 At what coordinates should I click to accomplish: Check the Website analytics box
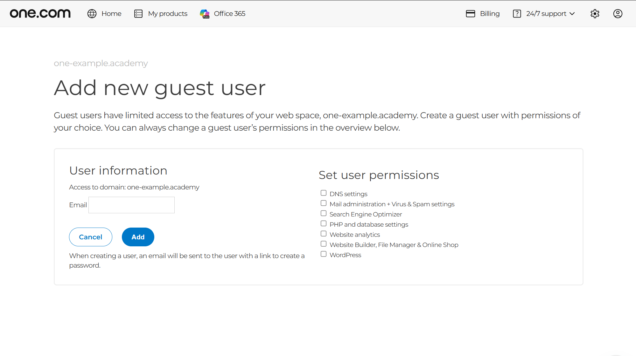[x=324, y=234]
